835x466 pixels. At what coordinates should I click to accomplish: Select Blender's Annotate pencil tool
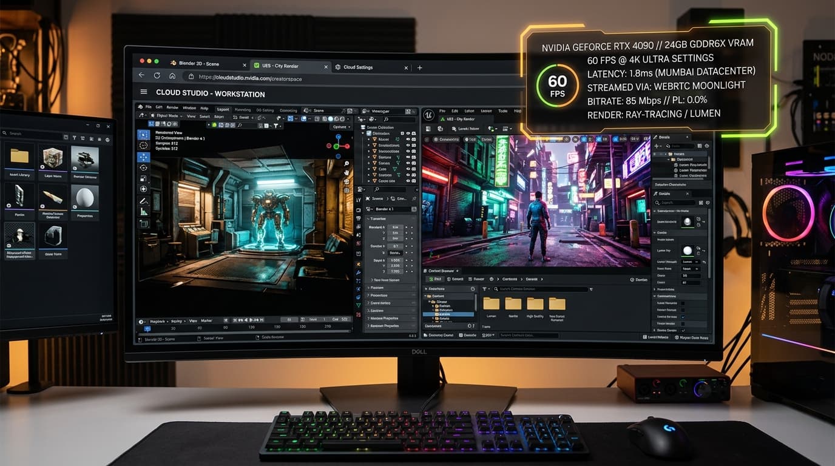coord(143,201)
